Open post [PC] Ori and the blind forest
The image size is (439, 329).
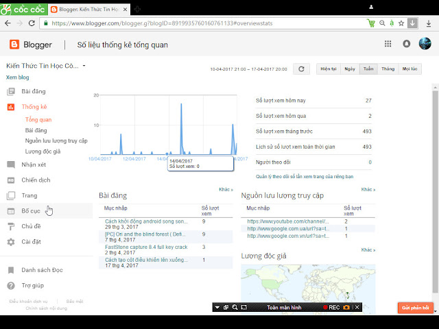(x=145, y=234)
